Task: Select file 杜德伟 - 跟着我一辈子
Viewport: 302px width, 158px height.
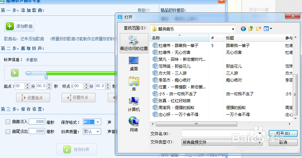Action: point(175,46)
